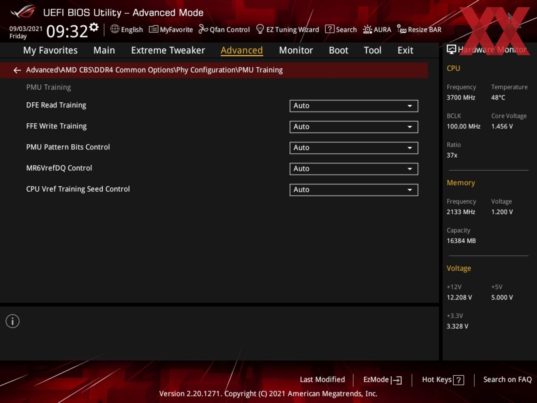Click the Resize BAR label
The image size is (537, 403).
tap(424, 30)
